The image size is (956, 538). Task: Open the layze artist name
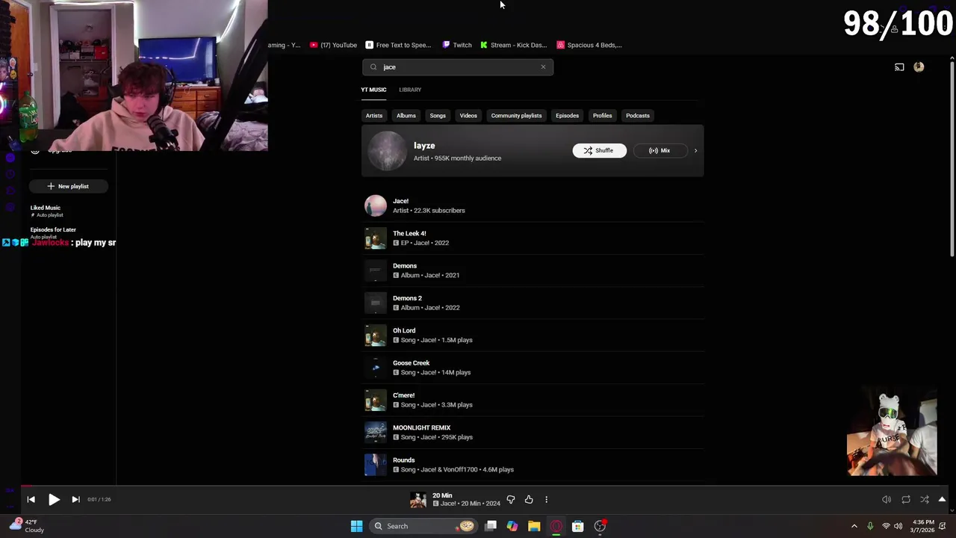[424, 146]
